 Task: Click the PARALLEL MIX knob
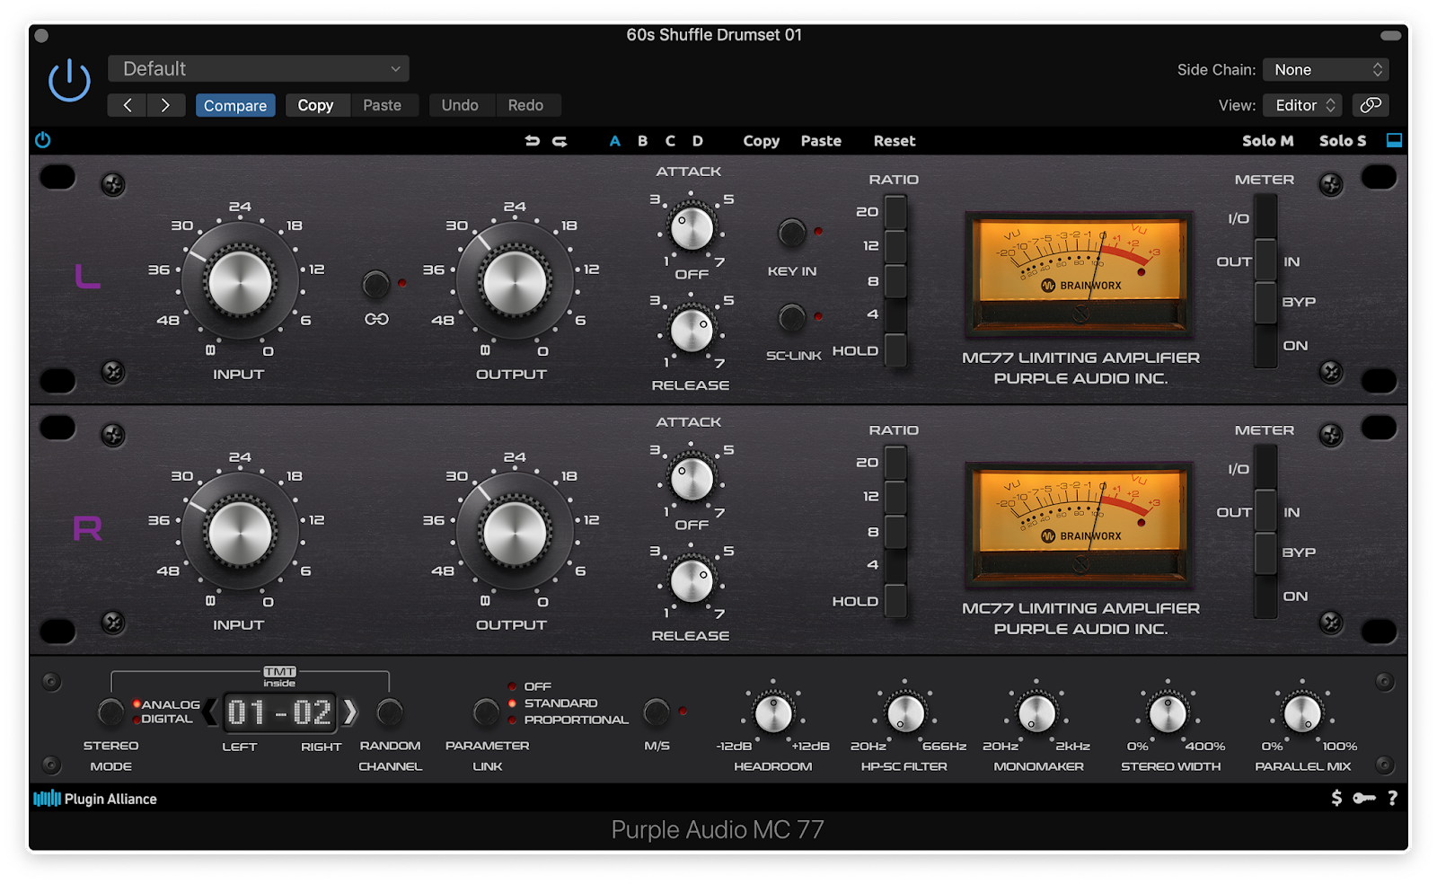(x=1302, y=714)
